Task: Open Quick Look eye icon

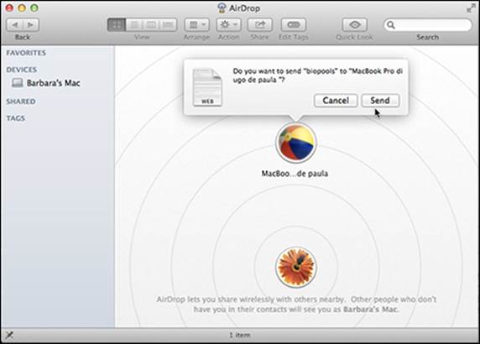Action: (x=354, y=25)
